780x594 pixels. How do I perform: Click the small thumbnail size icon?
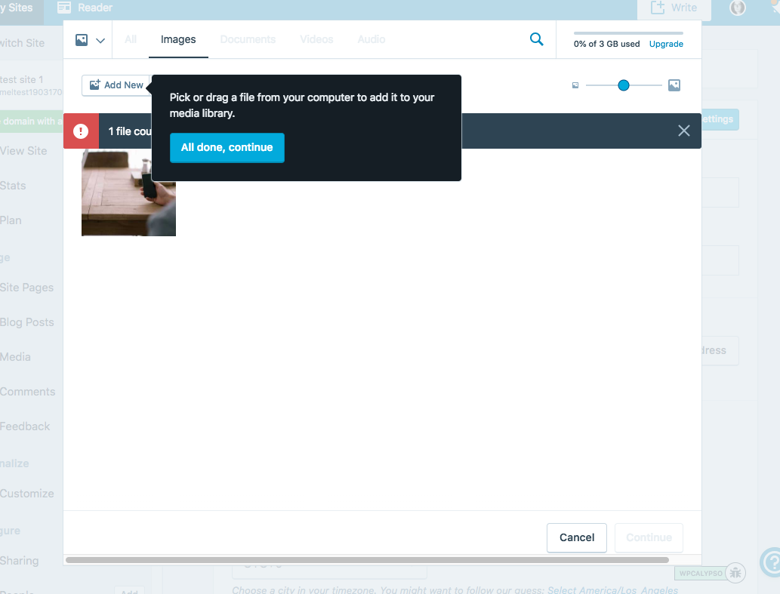click(575, 85)
